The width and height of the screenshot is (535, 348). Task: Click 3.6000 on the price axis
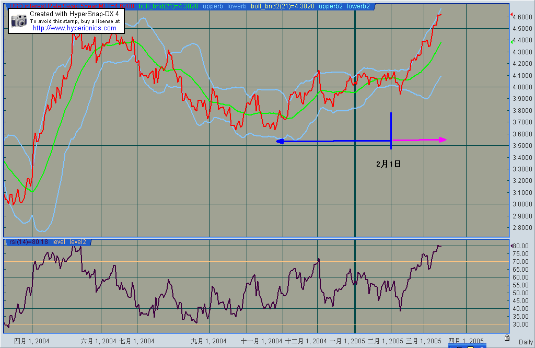[522, 134]
